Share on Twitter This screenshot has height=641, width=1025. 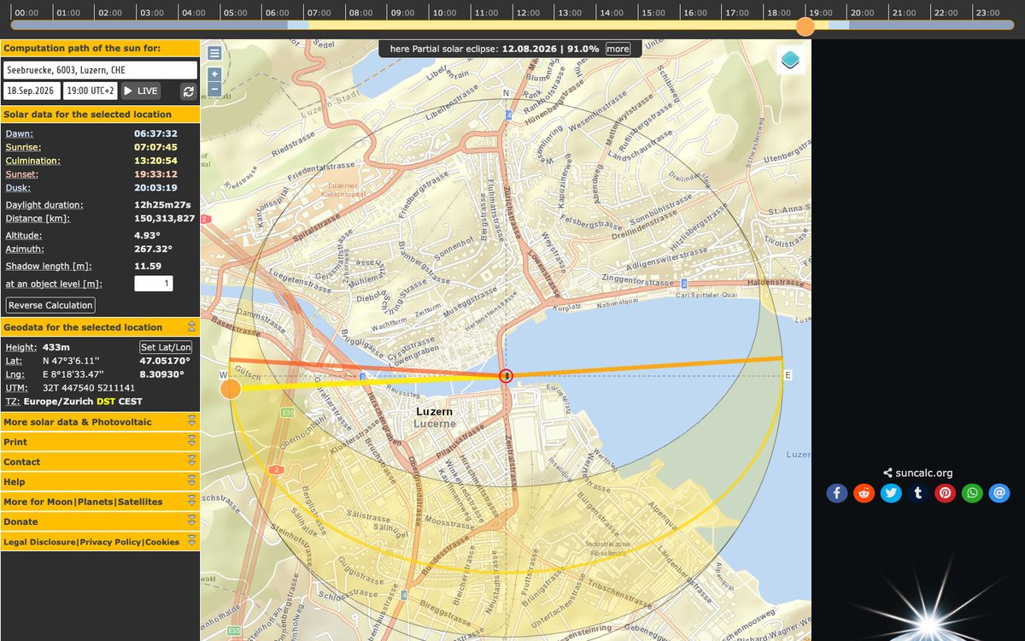[x=891, y=493]
